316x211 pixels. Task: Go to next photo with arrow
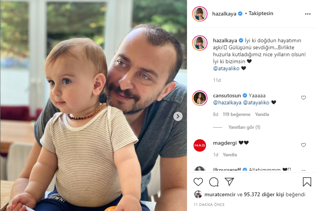pos(178,116)
